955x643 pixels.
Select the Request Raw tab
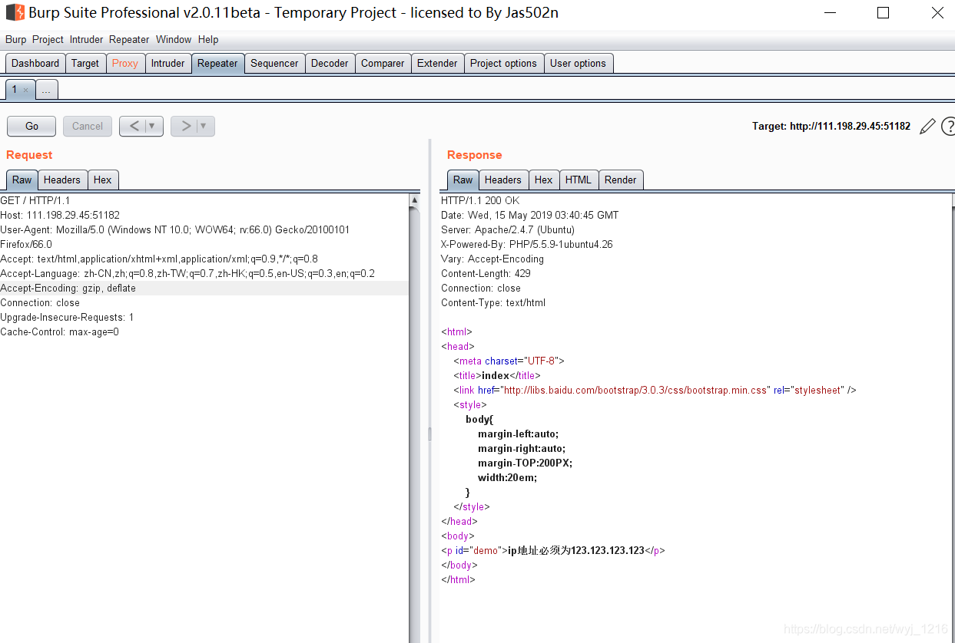click(22, 180)
